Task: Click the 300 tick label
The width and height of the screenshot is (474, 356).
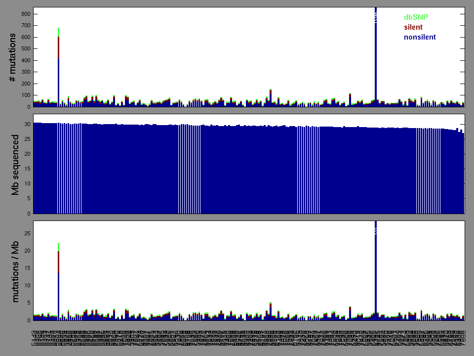Action: (x=25, y=72)
